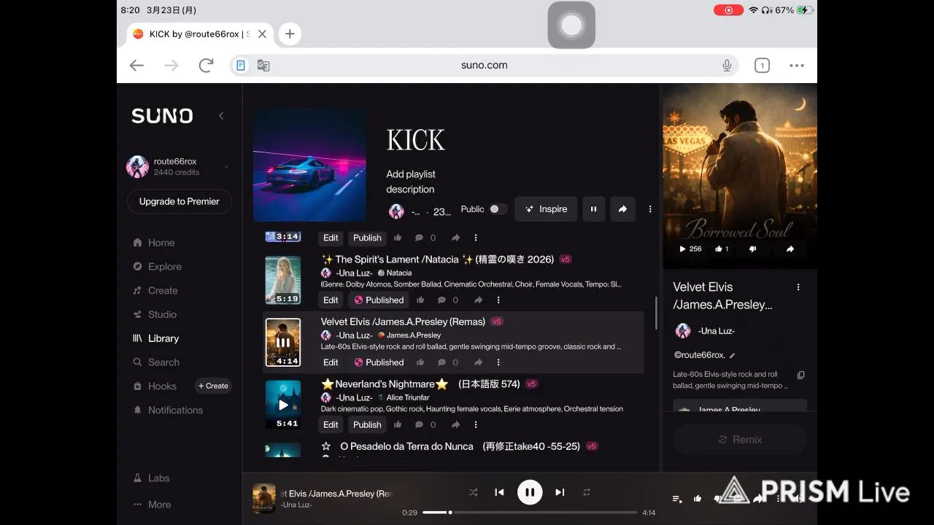The height and width of the screenshot is (525, 934).
Task: Seek on the playback progress bar
Action: 530,513
